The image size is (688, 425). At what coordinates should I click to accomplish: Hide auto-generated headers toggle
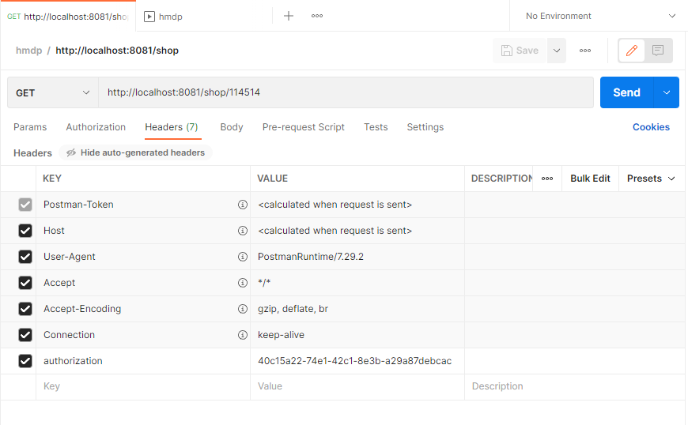(135, 152)
